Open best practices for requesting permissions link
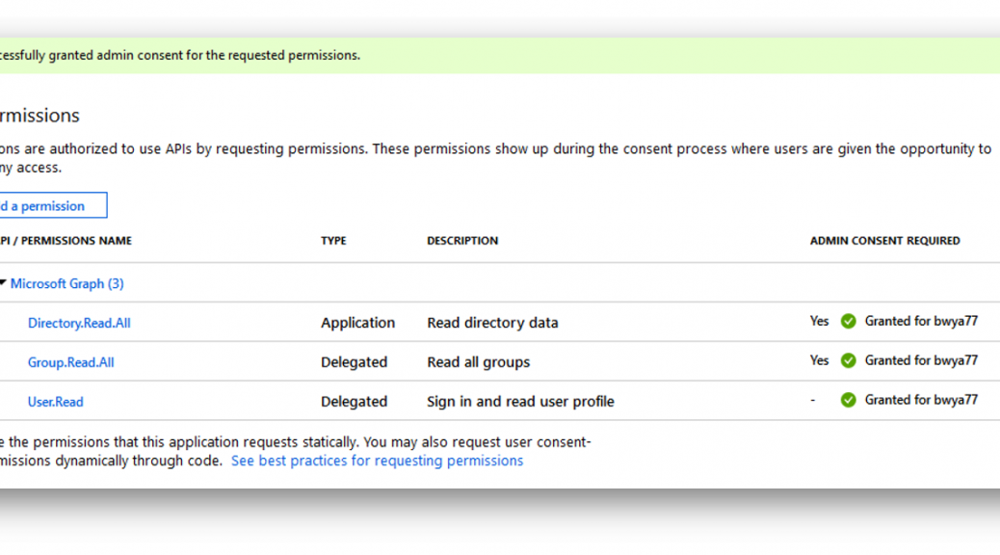Screen dimensions: 1000x555 coord(377,461)
